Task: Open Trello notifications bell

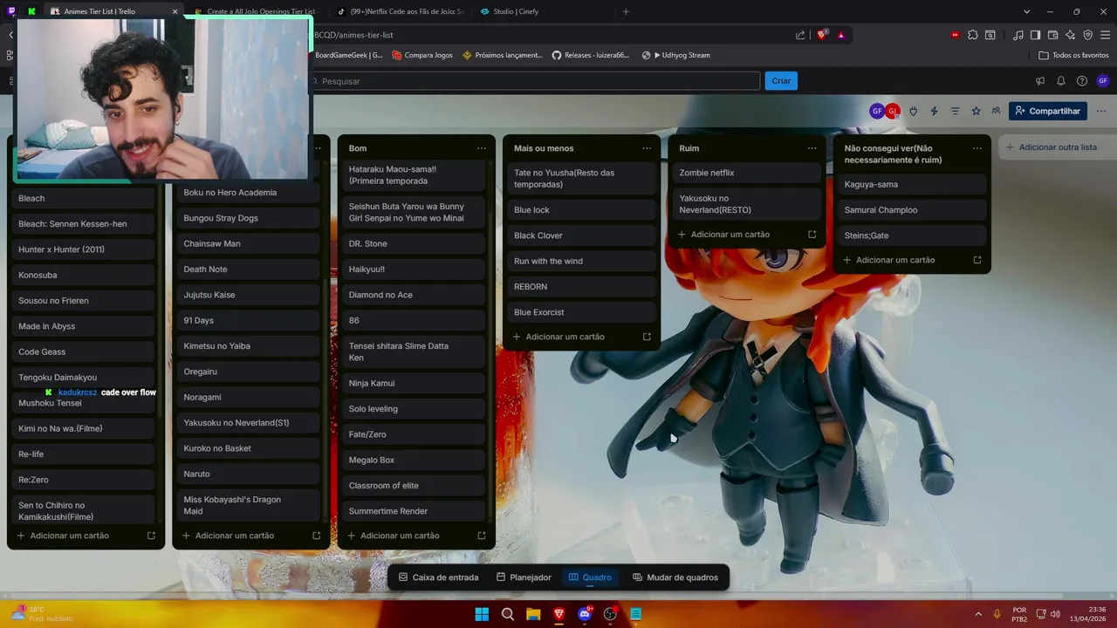Action: (1061, 81)
